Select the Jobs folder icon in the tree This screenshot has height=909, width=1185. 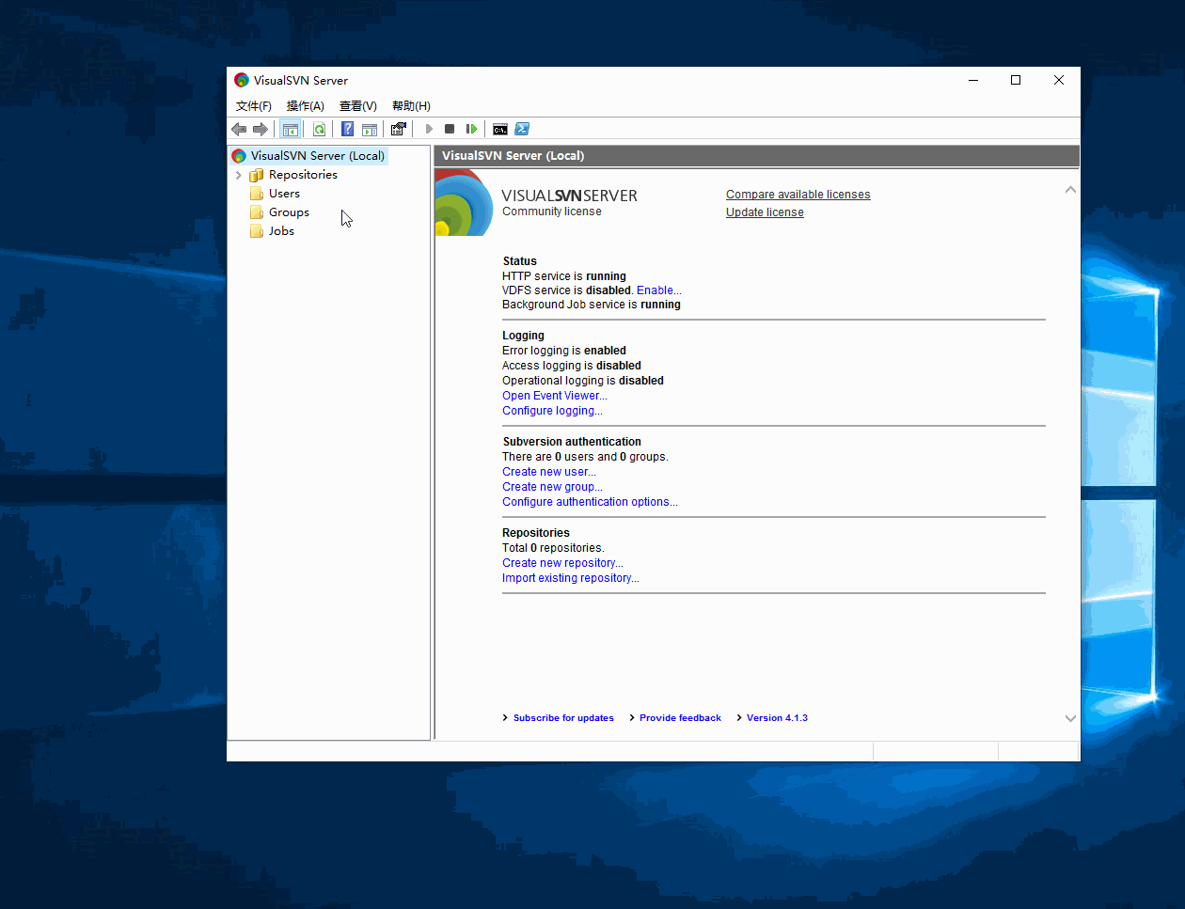pyautogui.click(x=256, y=231)
